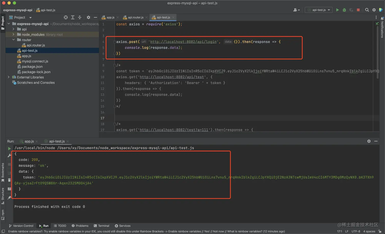
Task: Open the Problems tool window
Action: coord(80,226)
